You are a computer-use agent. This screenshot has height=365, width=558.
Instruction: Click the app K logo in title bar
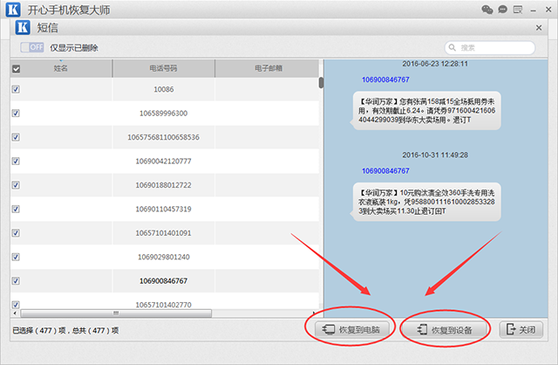pos(11,10)
